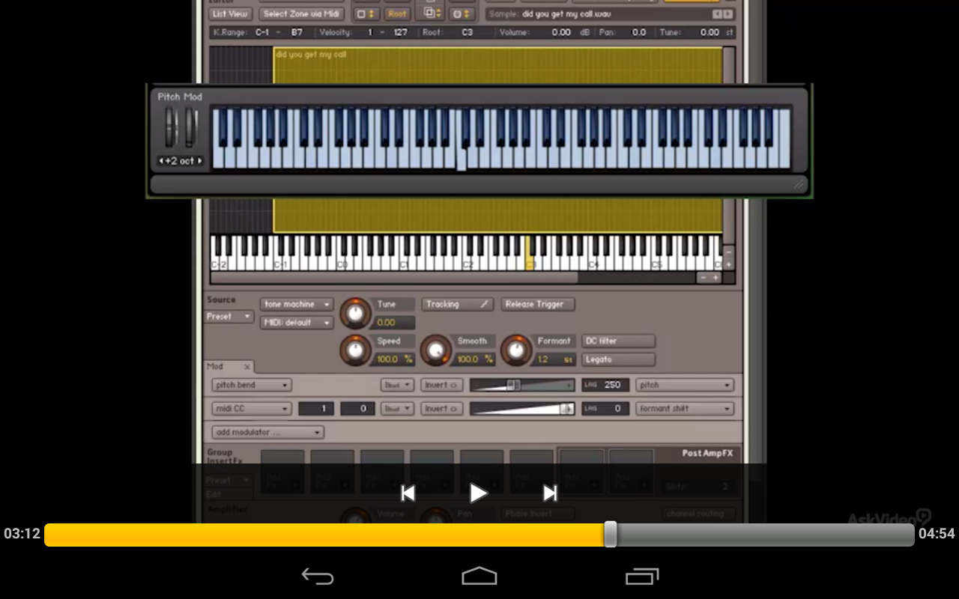
Task: Zoom in the mapping editor vertically
Action: point(728,265)
